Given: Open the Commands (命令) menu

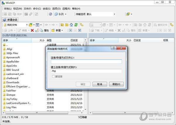Looking at the screenshot, I should click(x=37, y=9).
